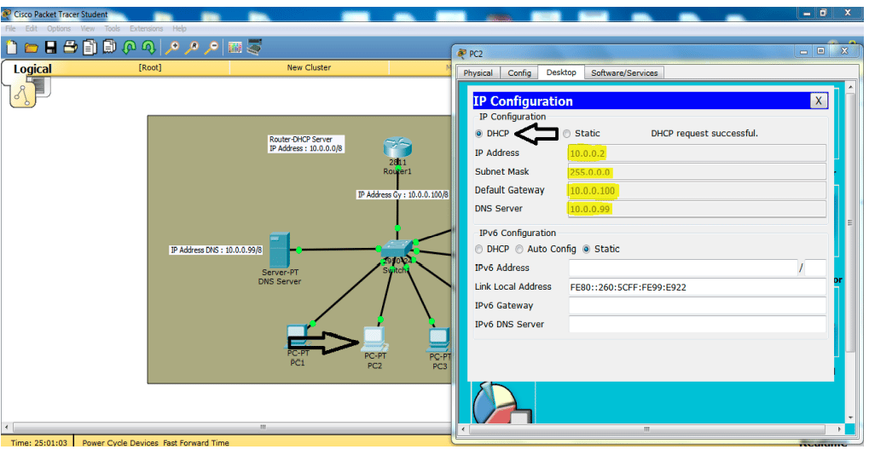This screenshot has width=869, height=455.
Task: Click the Default Gateway field
Action: (697, 191)
